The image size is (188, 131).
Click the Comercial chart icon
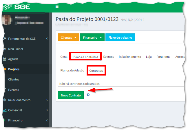[5, 110]
